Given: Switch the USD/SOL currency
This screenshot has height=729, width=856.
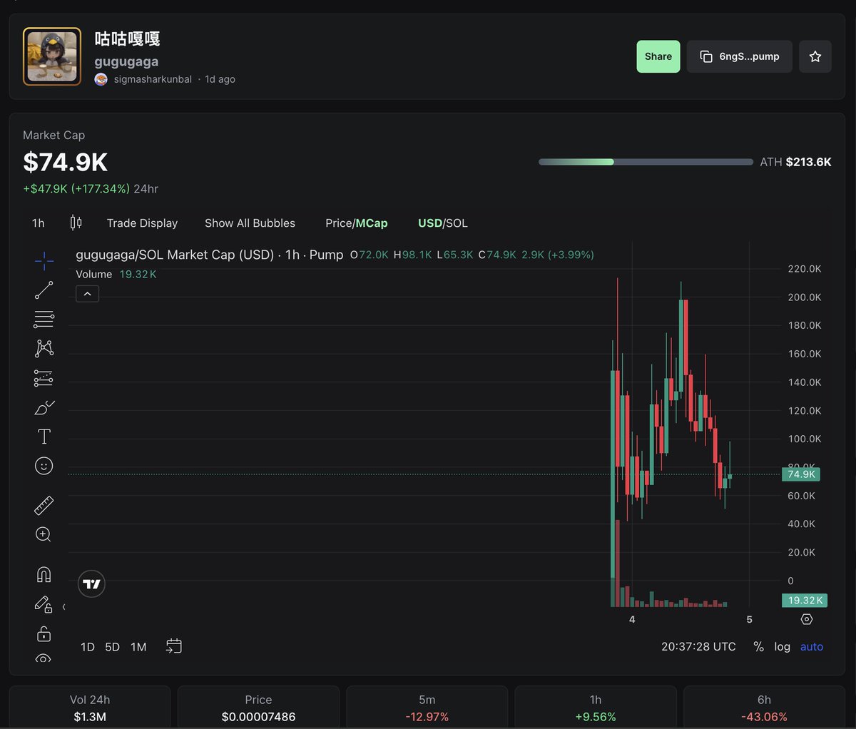Looking at the screenshot, I should pyautogui.click(x=443, y=223).
